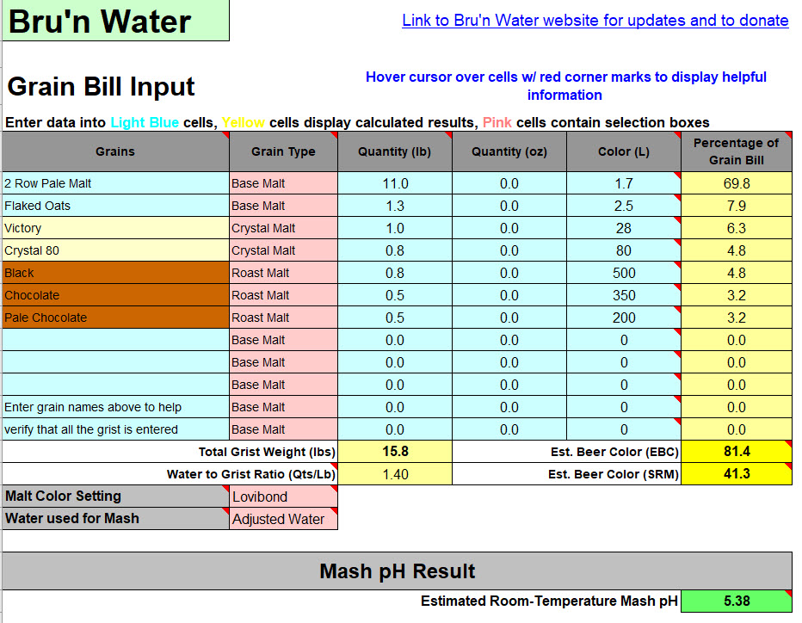Click the color value 1.7 for 2 Row Pale Malt
Image resolution: width=802 pixels, height=623 pixels.
624,183
